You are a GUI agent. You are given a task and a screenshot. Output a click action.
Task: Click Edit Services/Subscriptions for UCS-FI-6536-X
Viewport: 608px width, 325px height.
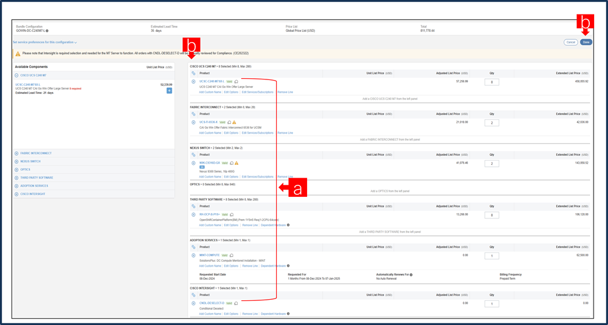coord(258,132)
